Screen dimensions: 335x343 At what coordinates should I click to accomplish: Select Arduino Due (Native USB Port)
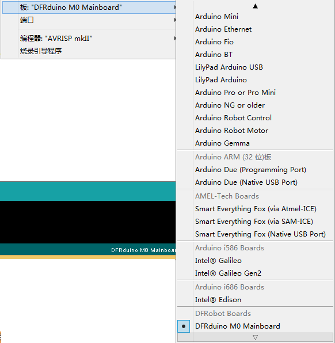coord(255,182)
